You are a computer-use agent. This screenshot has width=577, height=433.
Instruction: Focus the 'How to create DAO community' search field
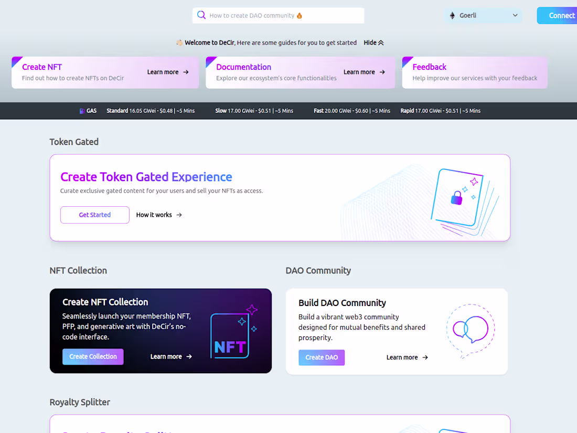[x=278, y=15]
